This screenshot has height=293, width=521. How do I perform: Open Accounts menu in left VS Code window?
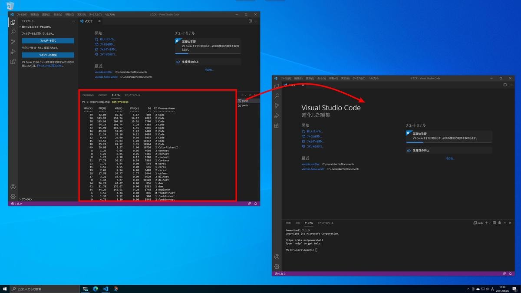tap(13, 187)
